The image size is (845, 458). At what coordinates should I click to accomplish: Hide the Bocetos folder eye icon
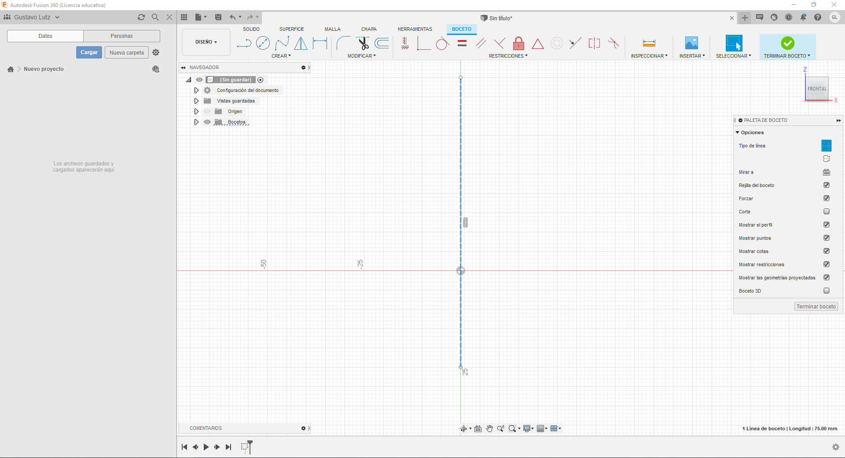tap(207, 122)
